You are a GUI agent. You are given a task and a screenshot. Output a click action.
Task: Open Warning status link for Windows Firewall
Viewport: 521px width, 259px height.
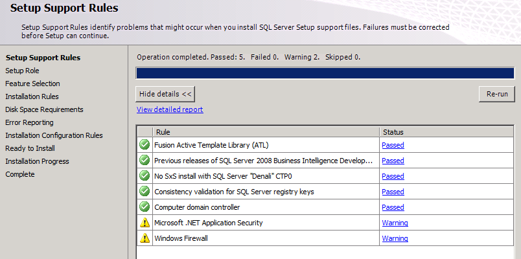coord(395,238)
